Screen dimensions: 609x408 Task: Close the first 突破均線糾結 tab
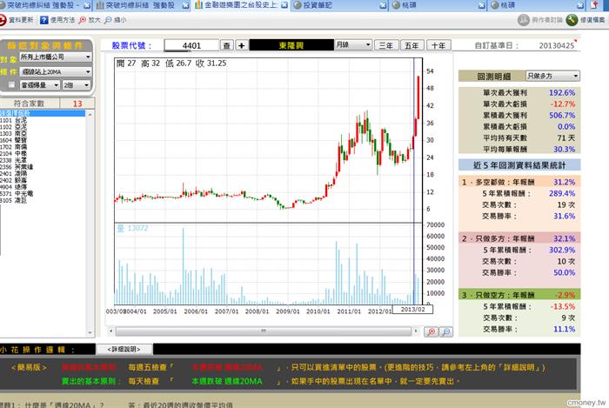click(x=87, y=5)
